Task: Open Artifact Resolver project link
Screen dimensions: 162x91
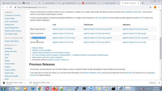Action: tap(11, 51)
